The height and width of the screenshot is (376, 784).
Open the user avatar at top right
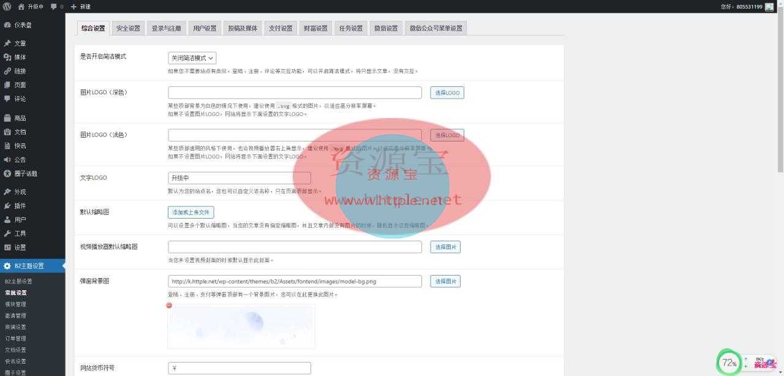pos(769,6)
